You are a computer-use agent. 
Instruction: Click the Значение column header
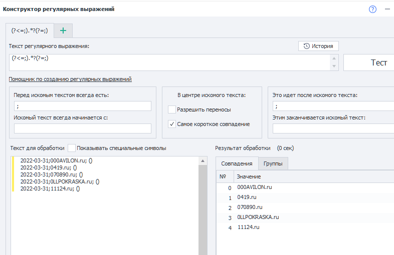(249, 176)
